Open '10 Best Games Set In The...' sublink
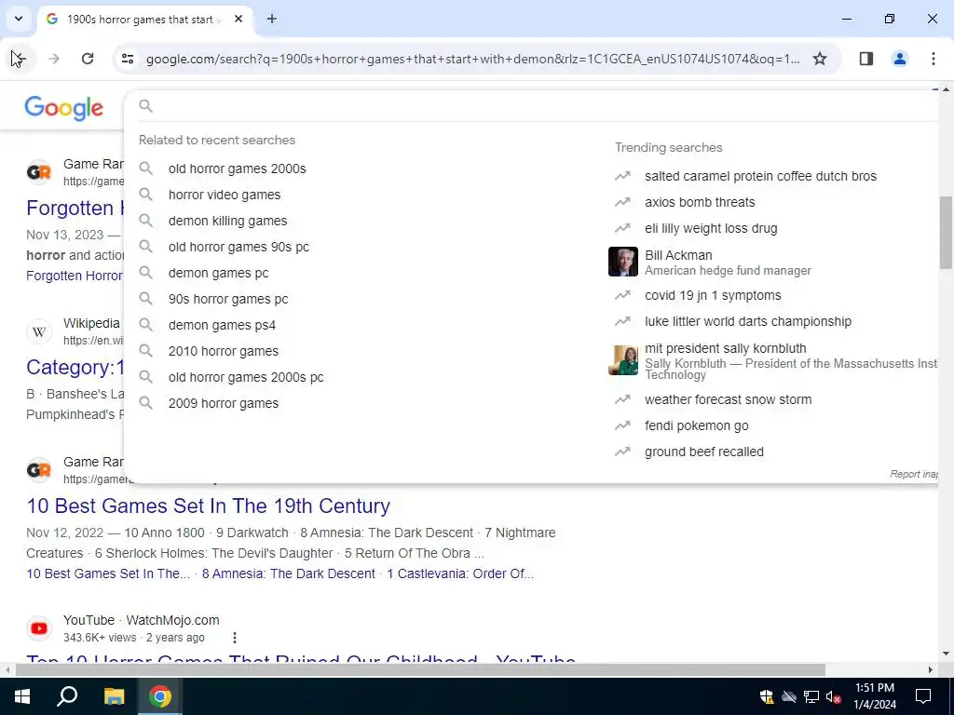This screenshot has width=954, height=715. 108,573
